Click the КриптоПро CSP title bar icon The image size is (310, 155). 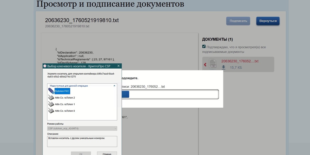[45, 66]
